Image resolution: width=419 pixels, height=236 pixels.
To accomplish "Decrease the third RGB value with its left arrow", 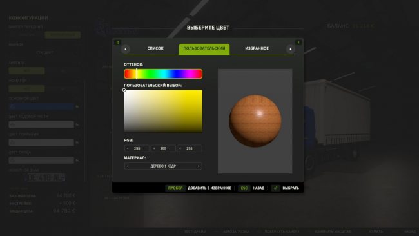I will click(180, 148).
